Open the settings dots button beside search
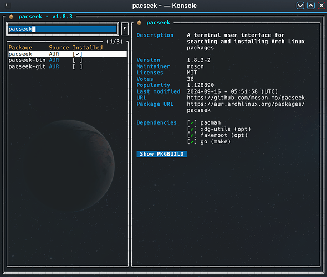327x277 pixels. [x=125, y=29]
